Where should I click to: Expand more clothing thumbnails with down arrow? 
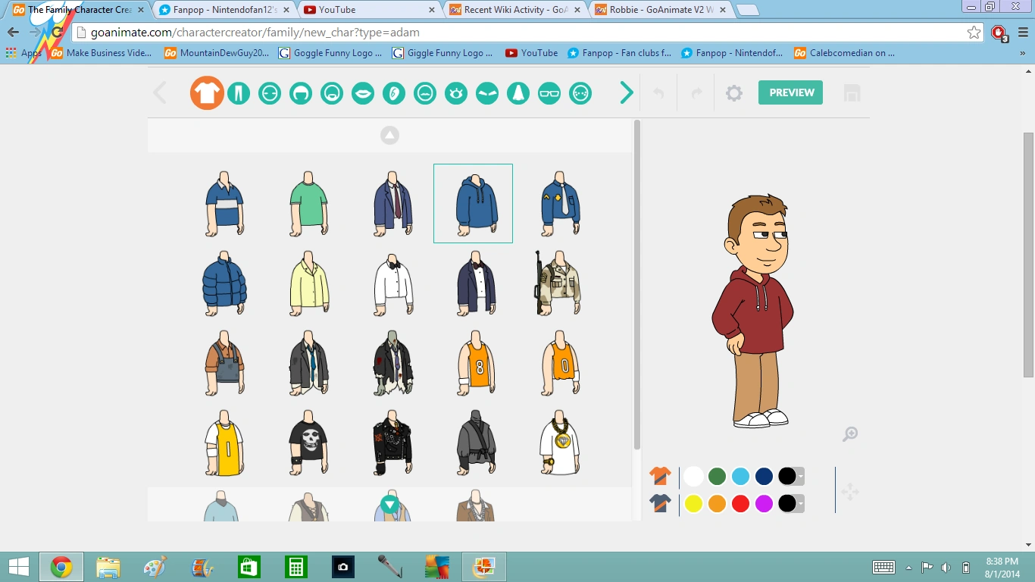pyautogui.click(x=389, y=502)
